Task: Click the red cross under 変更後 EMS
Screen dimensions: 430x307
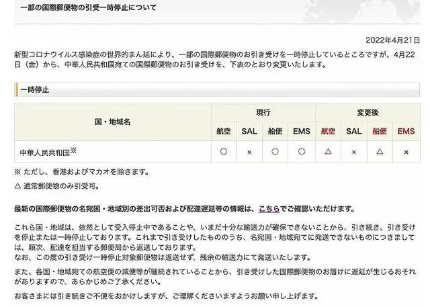Action: click(x=406, y=152)
